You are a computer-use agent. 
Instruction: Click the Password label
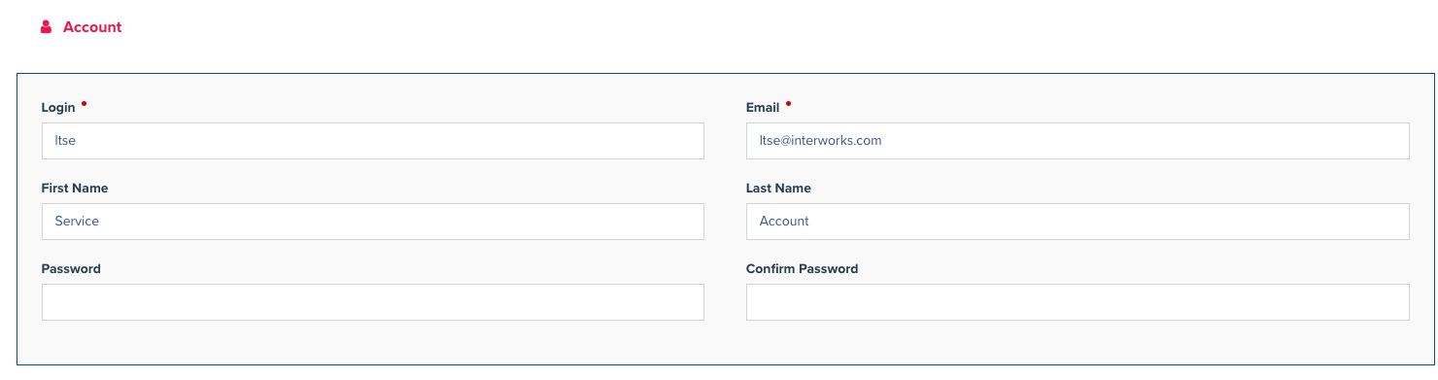71,269
